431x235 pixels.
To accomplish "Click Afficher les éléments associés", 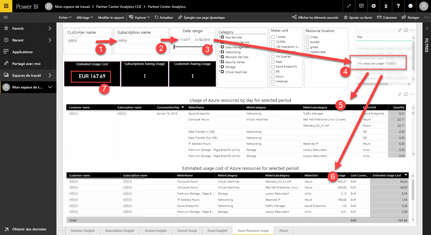I will (x=315, y=17).
